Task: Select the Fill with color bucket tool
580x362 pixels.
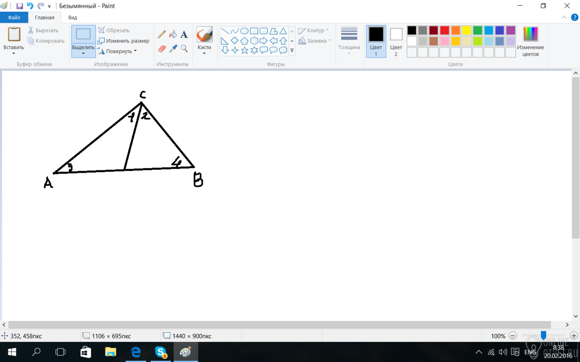Action: pos(173,34)
